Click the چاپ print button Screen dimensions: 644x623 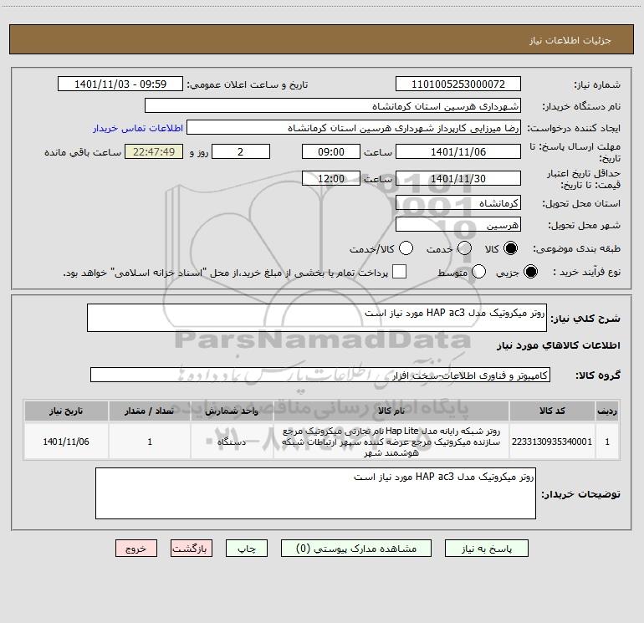(x=247, y=549)
